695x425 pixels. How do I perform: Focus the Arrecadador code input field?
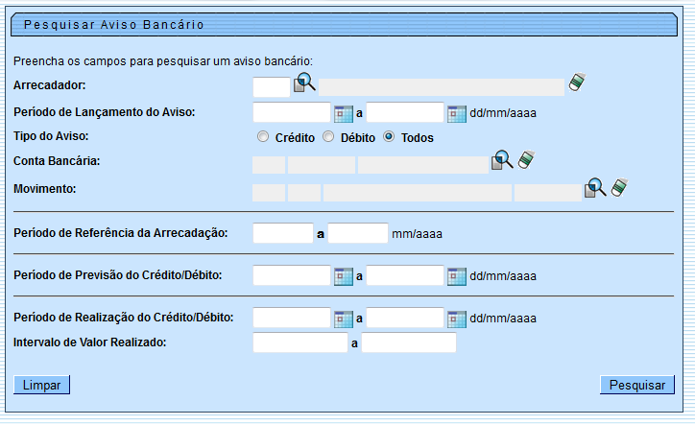[x=271, y=87]
